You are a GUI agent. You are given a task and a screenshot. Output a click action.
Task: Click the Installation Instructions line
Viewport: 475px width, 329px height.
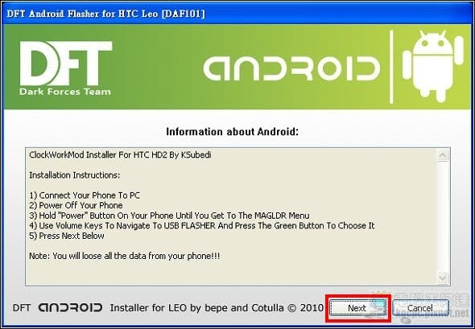click(75, 175)
